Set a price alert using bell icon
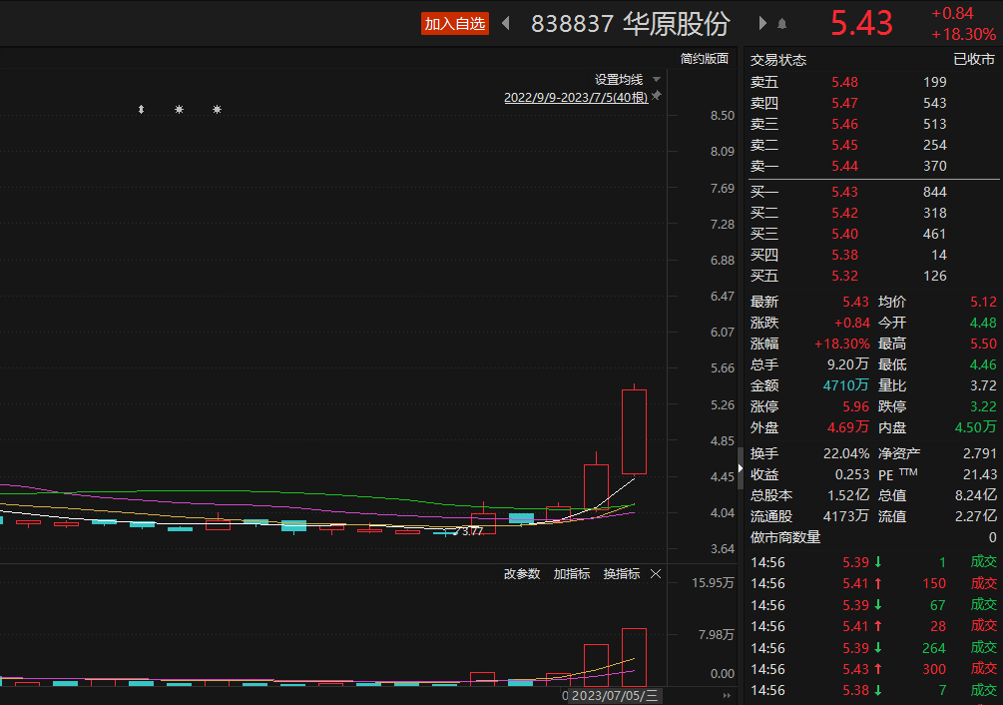Image resolution: width=1003 pixels, height=705 pixels. pyautogui.click(x=781, y=24)
